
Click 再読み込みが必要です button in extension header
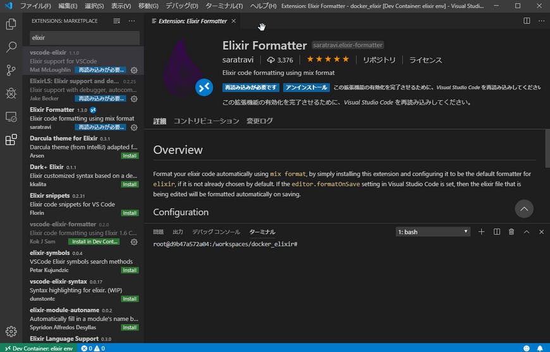[251, 88]
